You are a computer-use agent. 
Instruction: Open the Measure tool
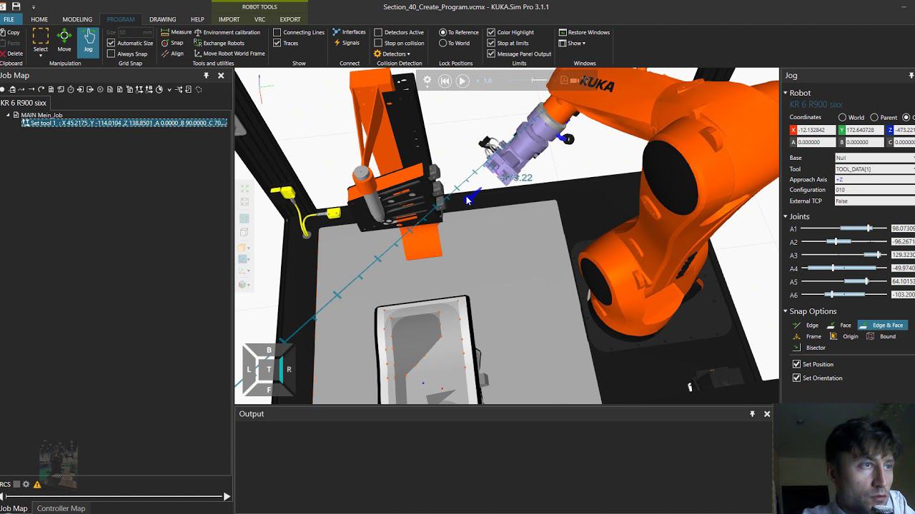(x=177, y=32)
